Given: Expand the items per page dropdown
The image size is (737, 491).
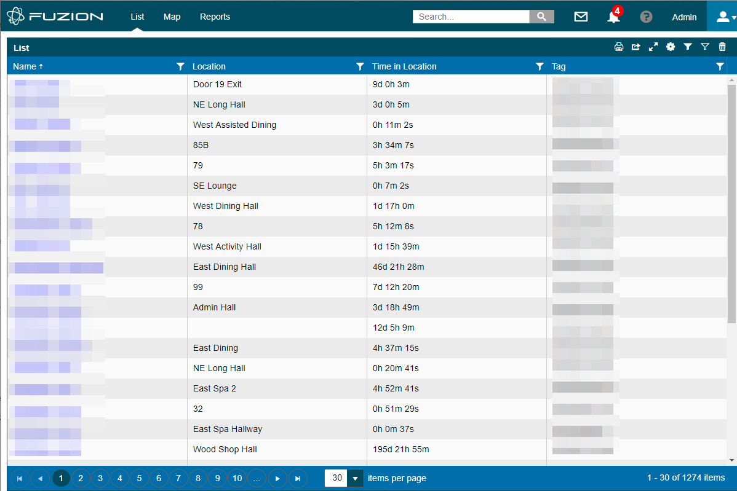Looking at the screenshot, I should [x=355, y=478].
